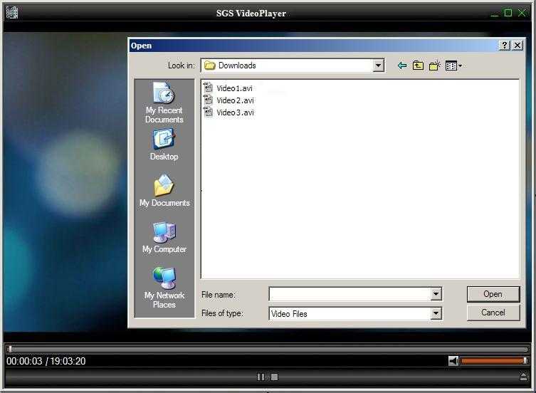Go up one folder level

pyautogui.click(x=418, y=65)
